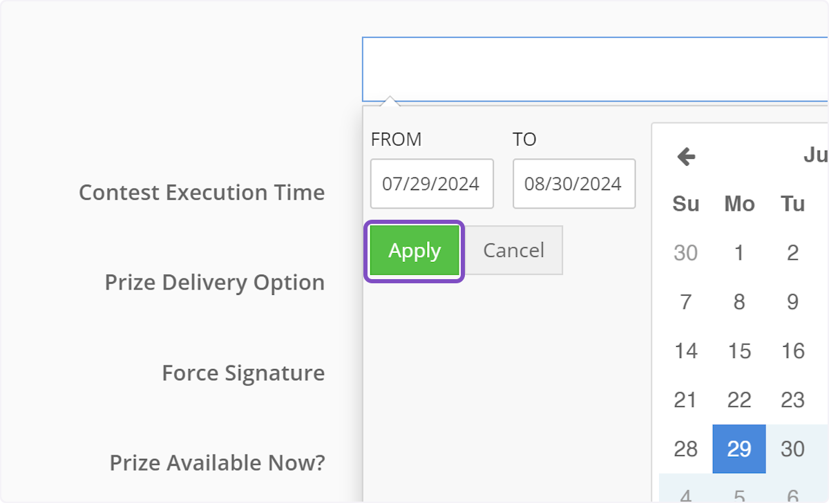Image resolution: width=829 pixels, height=503 pixels.
Task: Pick day 7 on the calendar
Action: 685,302
